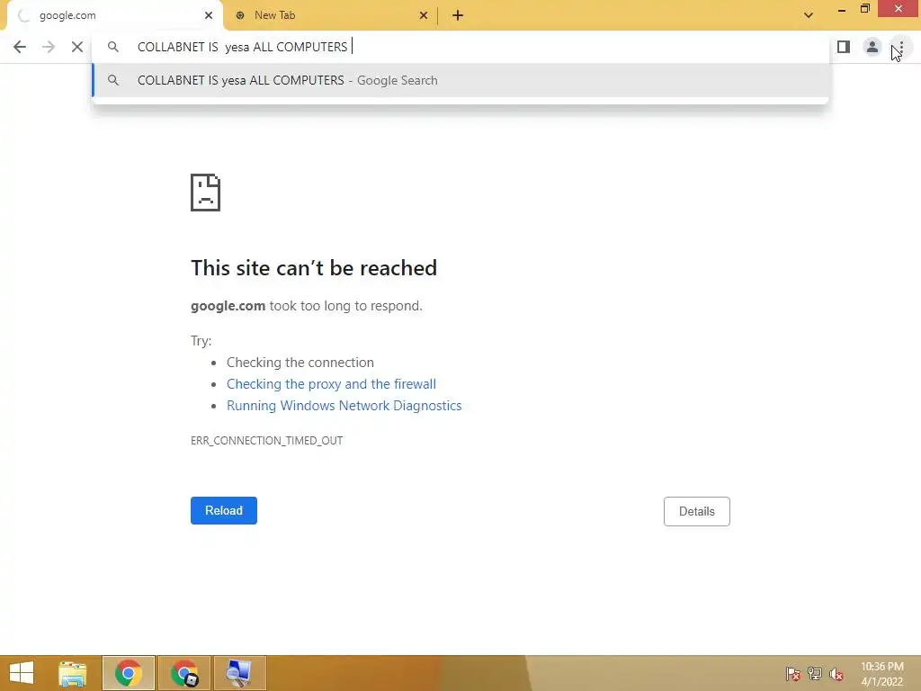Open the clock showing 10:36 PM

[881, 674]
